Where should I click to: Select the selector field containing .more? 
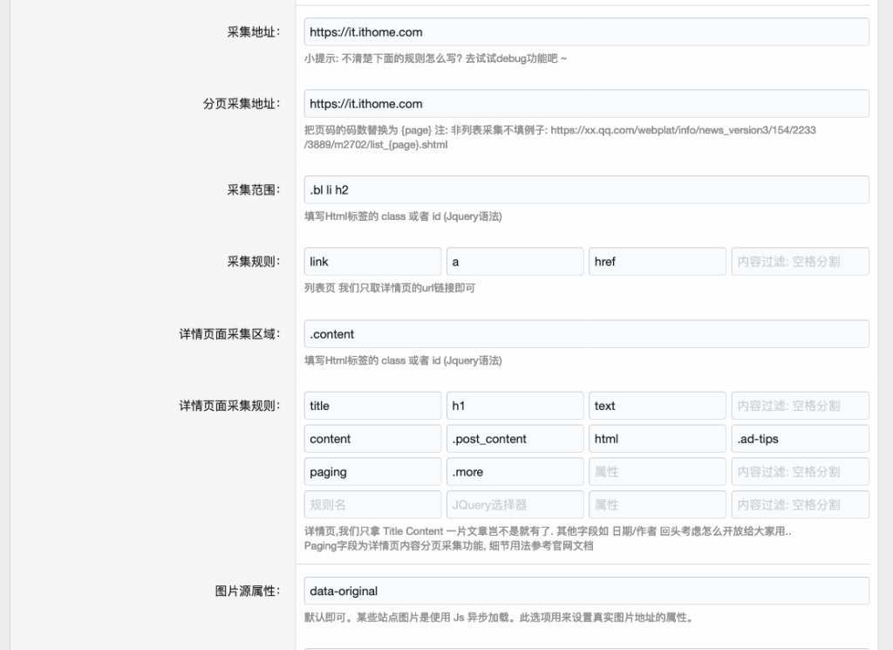click(x=515, y=472)
